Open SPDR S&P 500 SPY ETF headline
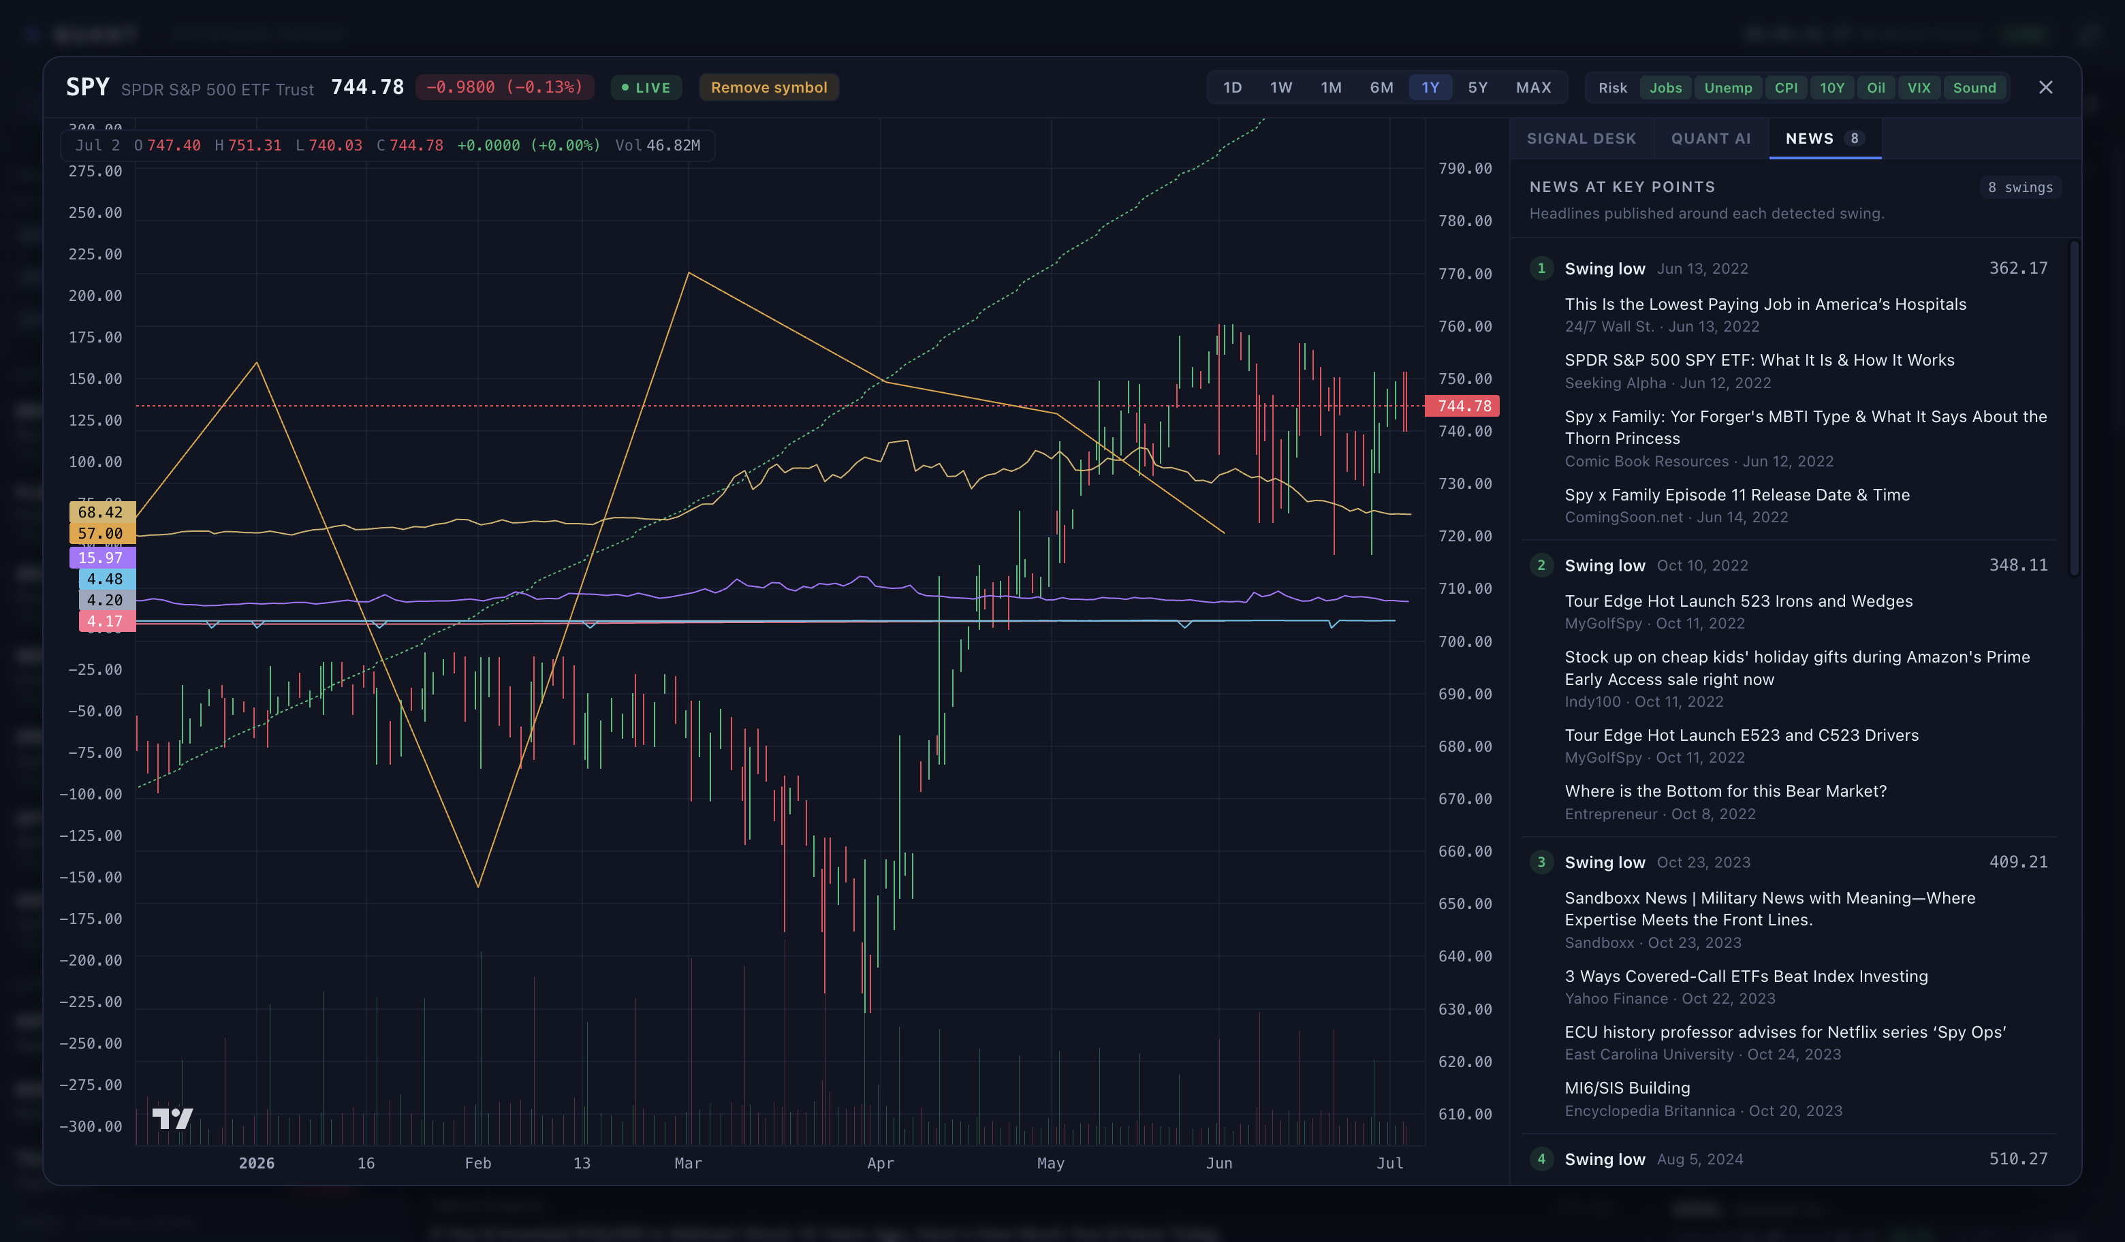The height and width of the screenshot is (1242, 2125). pyautogui.click(x=1759, y=360)
